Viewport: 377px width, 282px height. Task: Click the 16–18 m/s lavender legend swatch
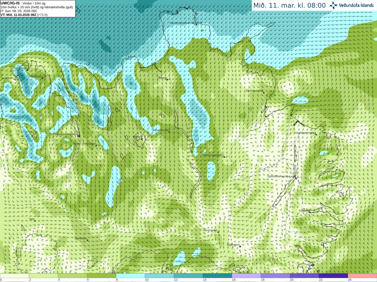(x=247, y=276)
